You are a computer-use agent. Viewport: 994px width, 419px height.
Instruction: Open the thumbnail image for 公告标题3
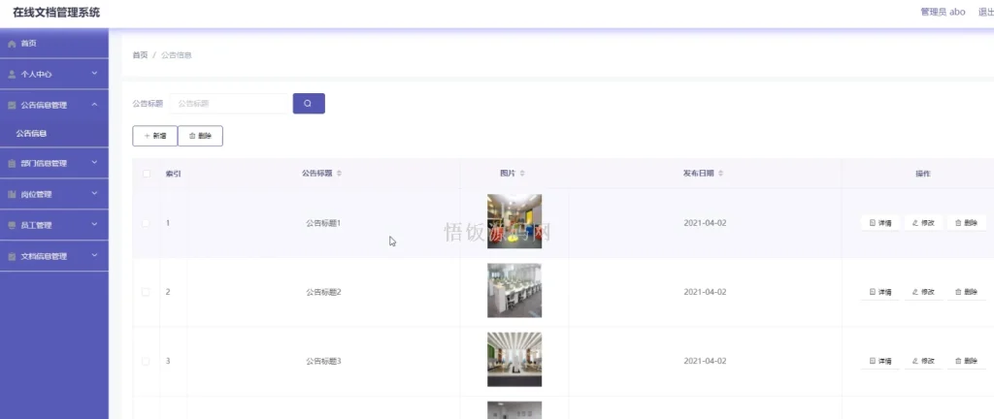click(x=514, y=360)
